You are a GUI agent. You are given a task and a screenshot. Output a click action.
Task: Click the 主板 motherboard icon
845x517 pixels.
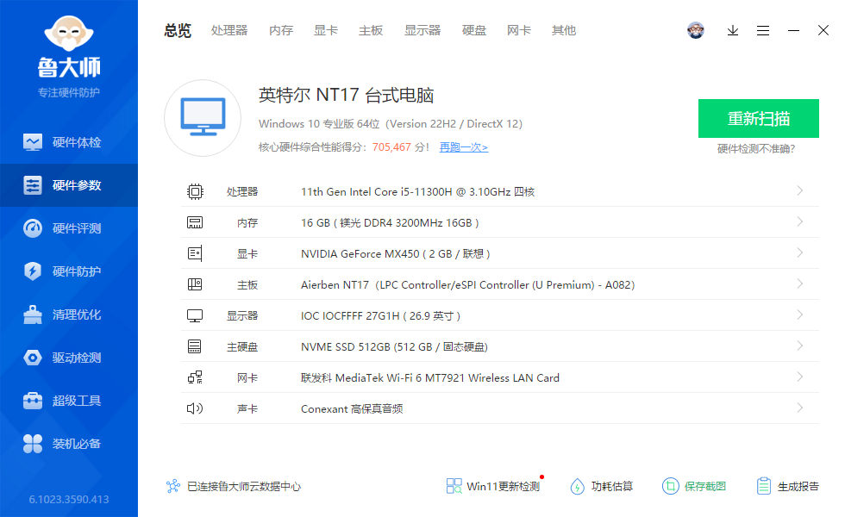pos(195,284)
